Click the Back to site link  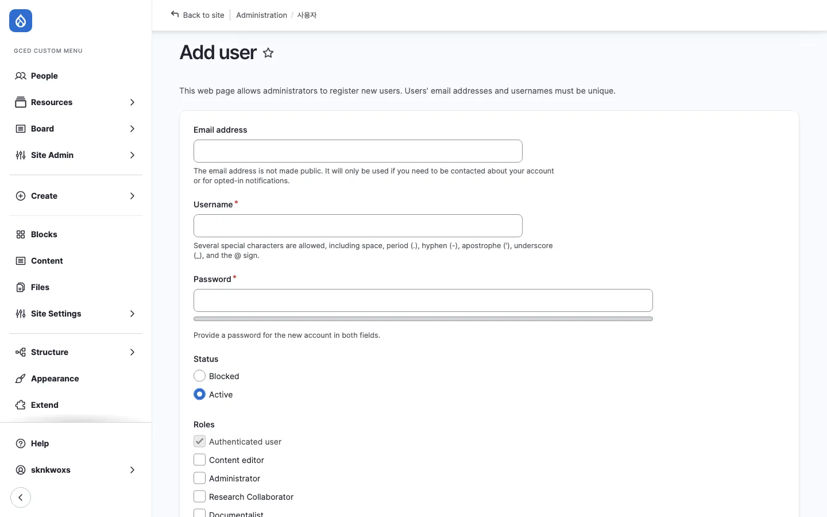198,15
